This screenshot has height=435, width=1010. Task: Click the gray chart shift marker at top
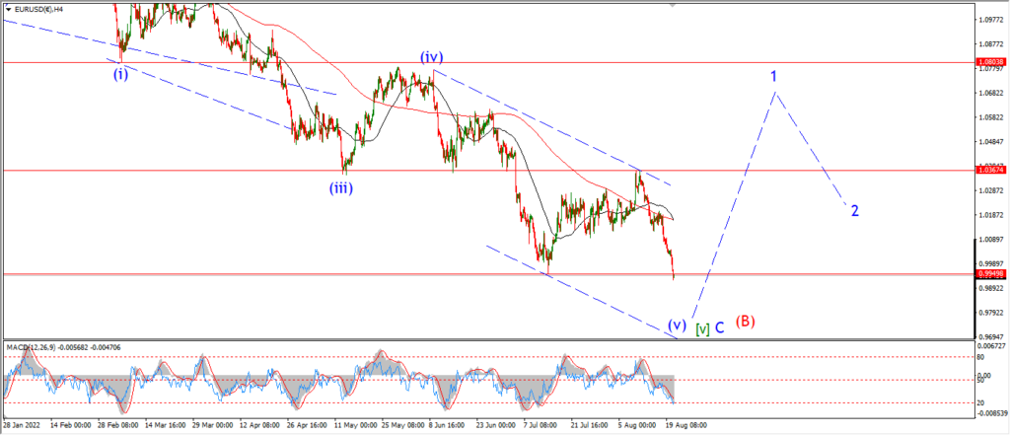point(673,5)
